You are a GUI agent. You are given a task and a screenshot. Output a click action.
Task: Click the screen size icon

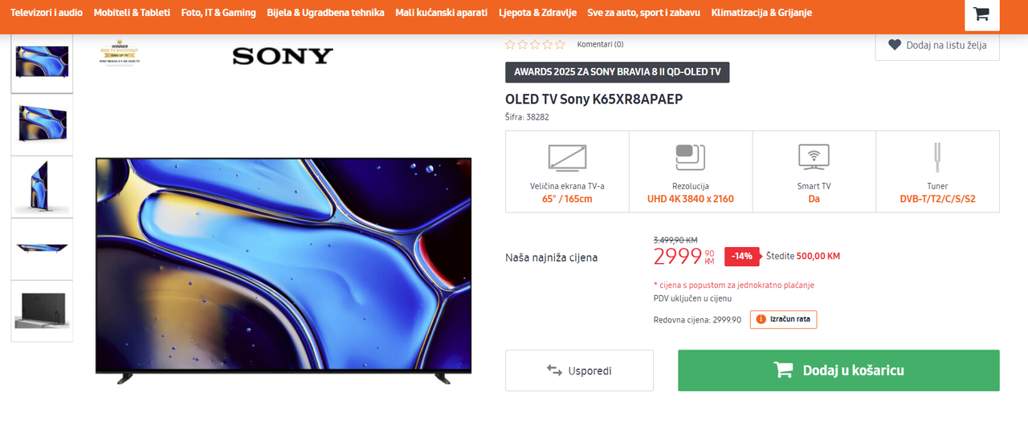click(x=567, y=157)
